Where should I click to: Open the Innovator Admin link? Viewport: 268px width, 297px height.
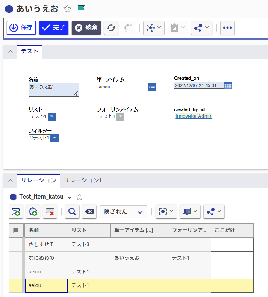click(194, 116)
